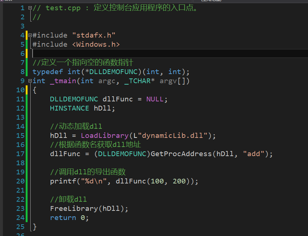Viewport: 308px width, 236px height.
Task: Click the _TCHAR* type on line 9
Action: point(139,81)
